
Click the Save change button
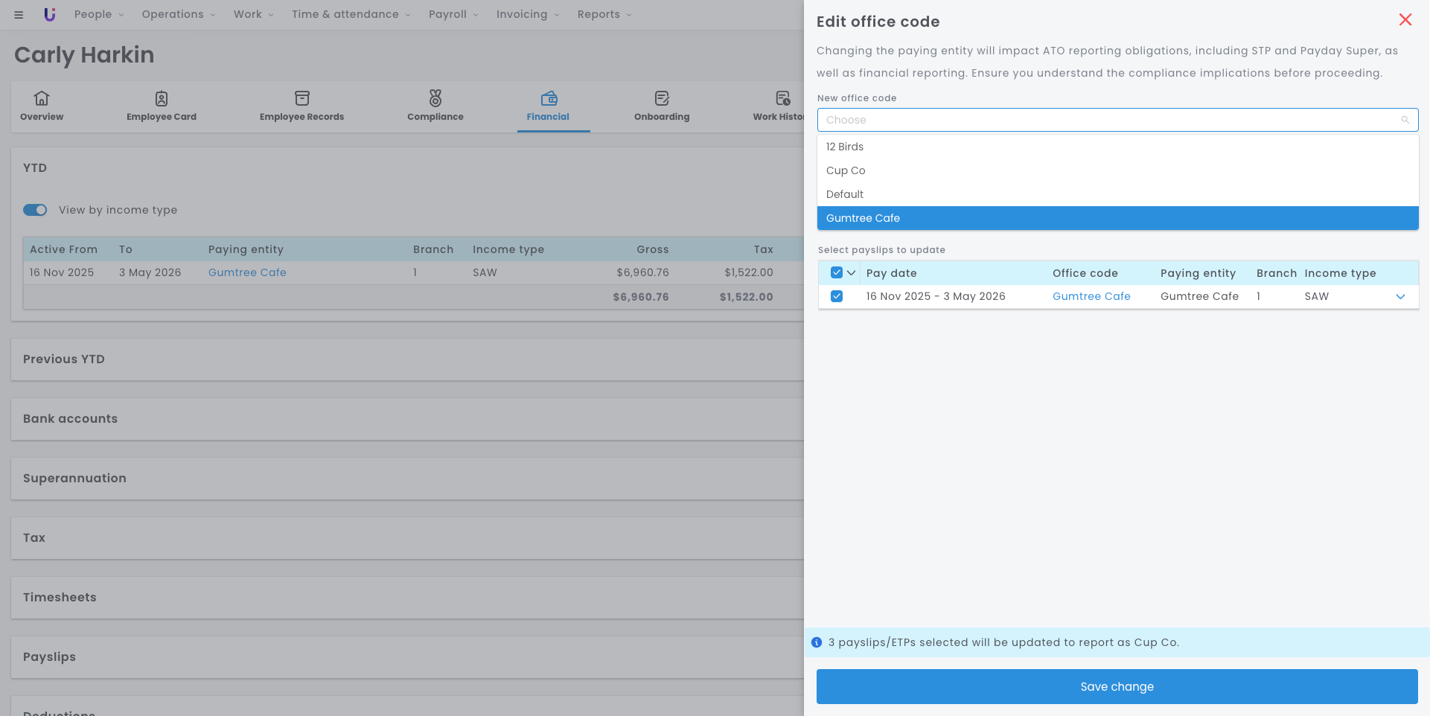(x=1117, y=686)
